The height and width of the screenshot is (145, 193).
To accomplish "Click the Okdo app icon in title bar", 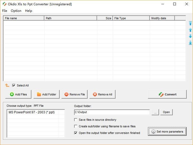I will [x=4, y=4].
